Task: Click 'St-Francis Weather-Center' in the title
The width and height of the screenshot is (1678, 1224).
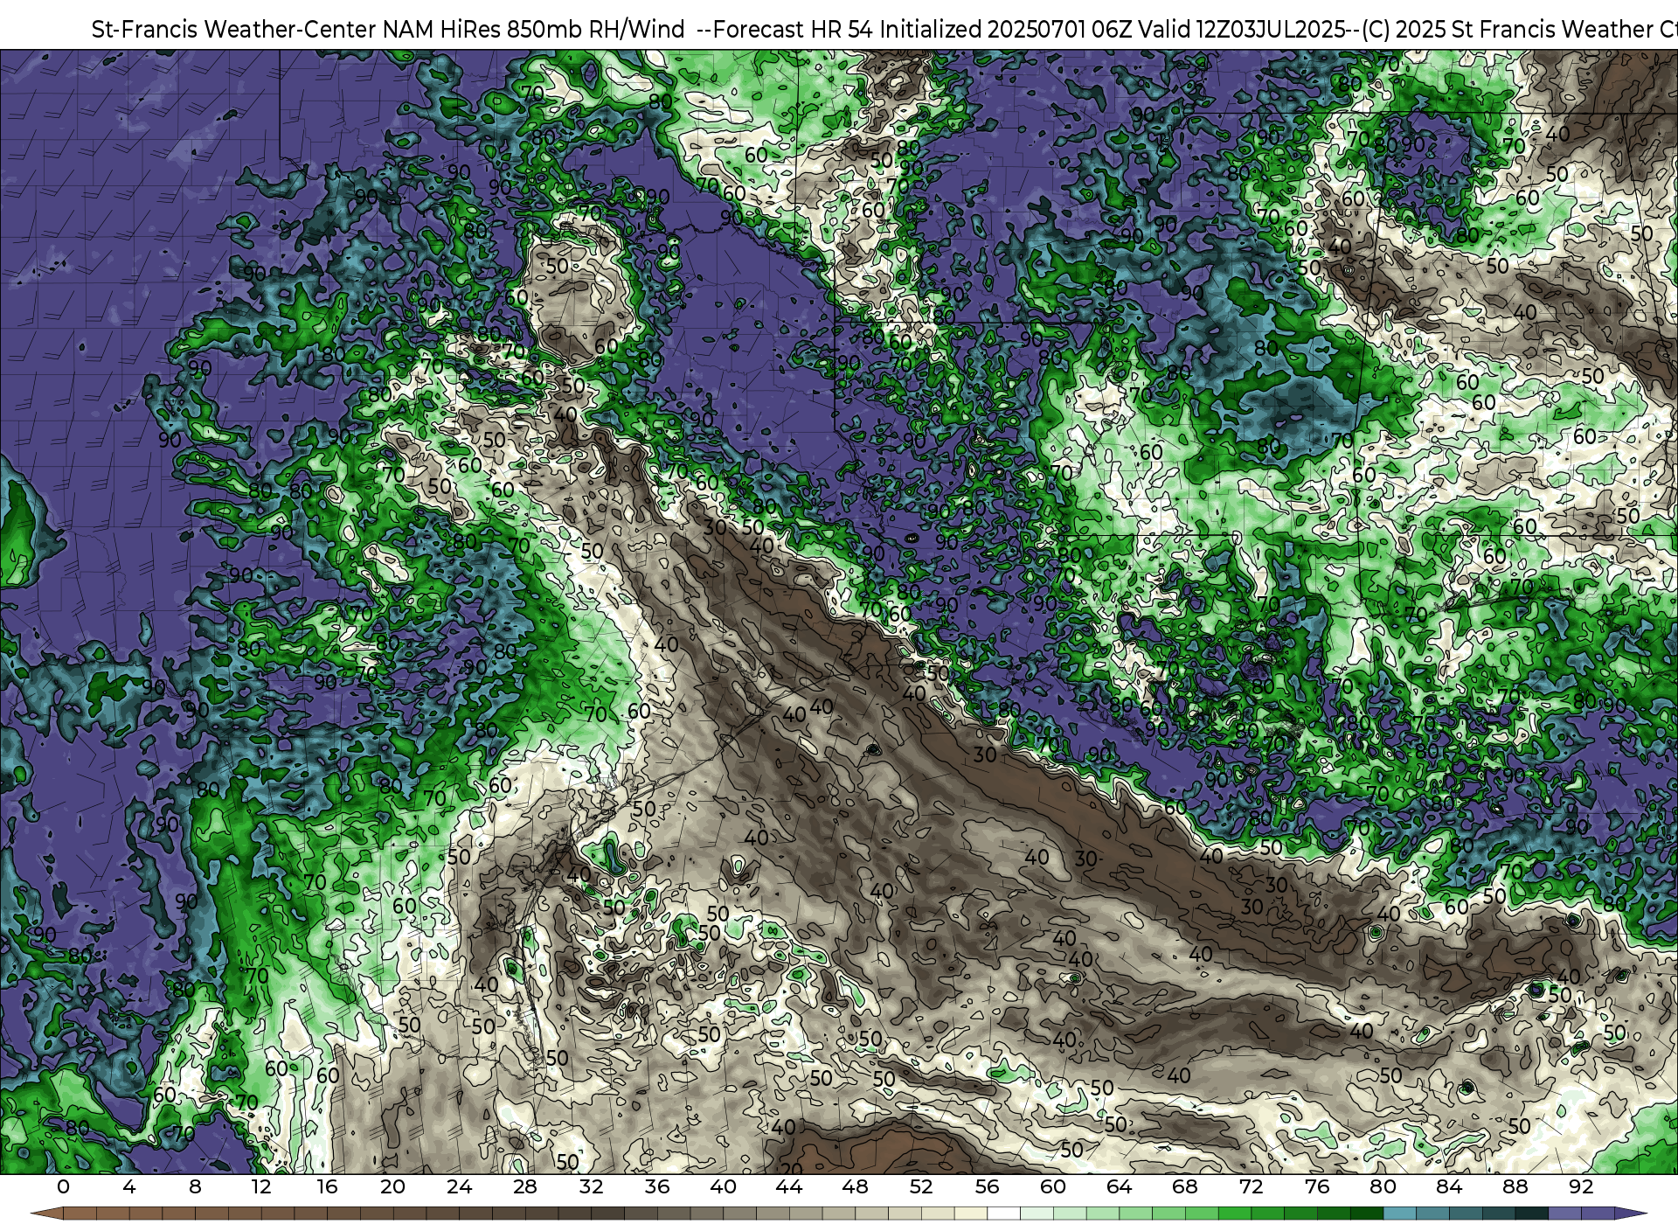Action: pos(234,30)
